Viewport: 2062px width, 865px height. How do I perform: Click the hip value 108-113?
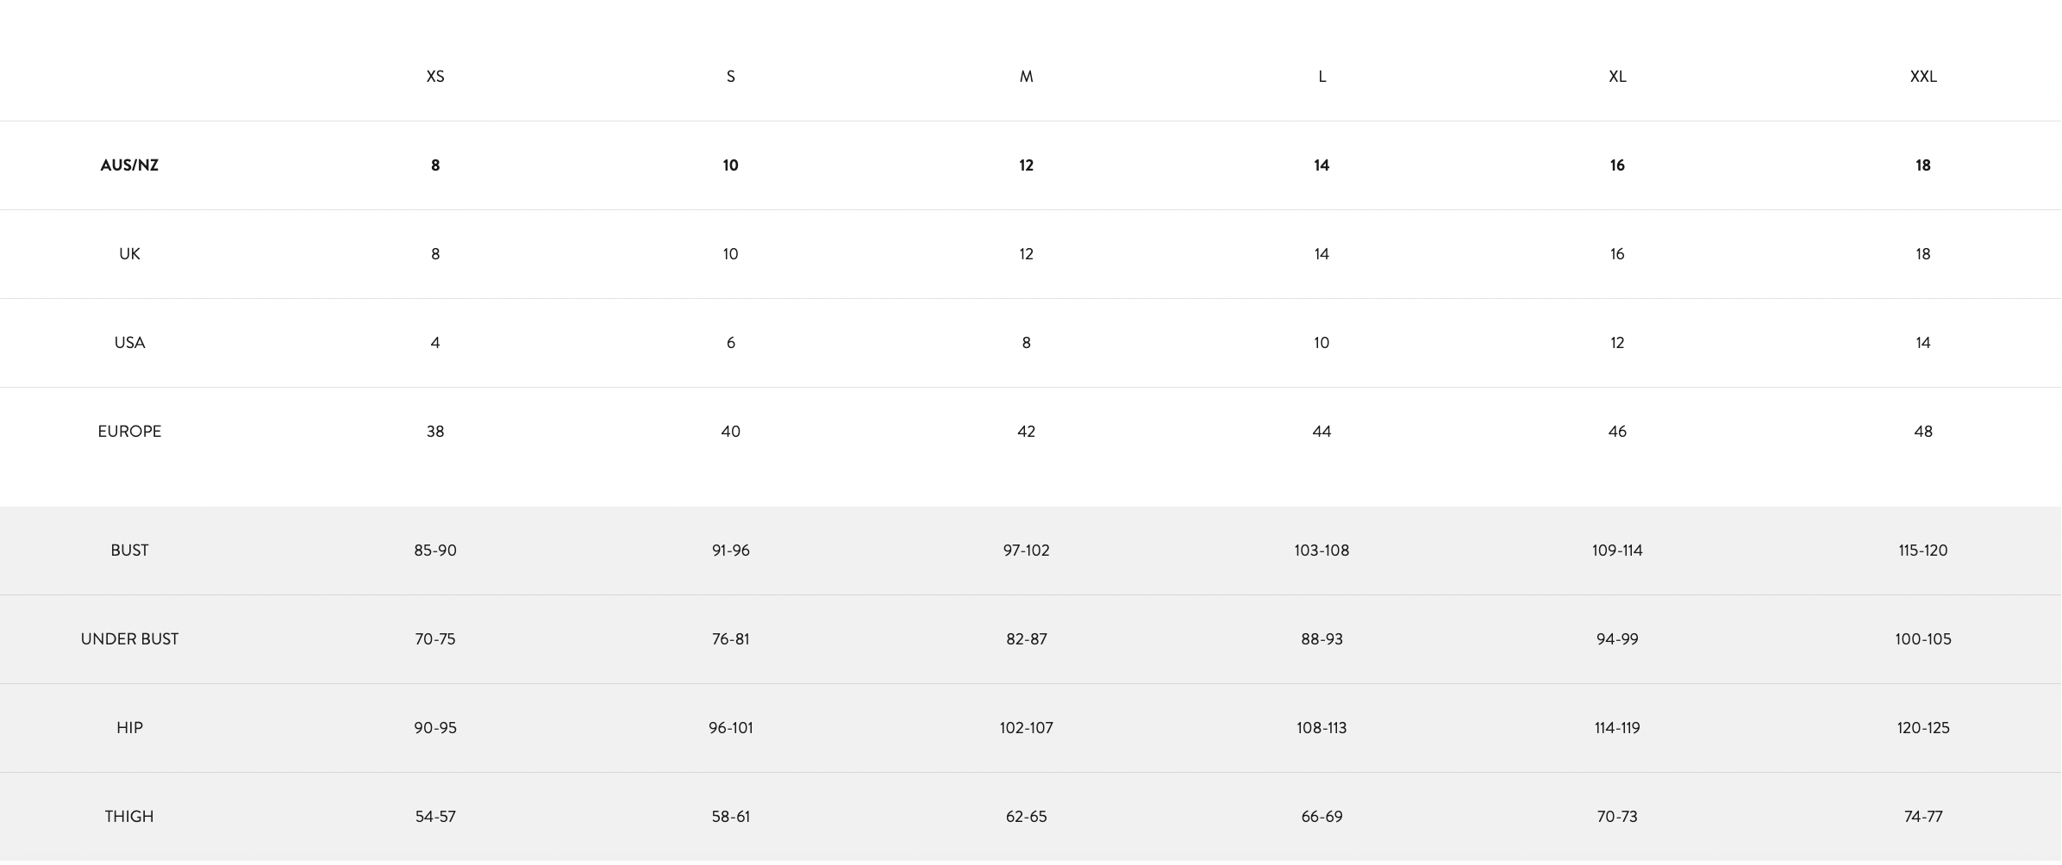1322,728
